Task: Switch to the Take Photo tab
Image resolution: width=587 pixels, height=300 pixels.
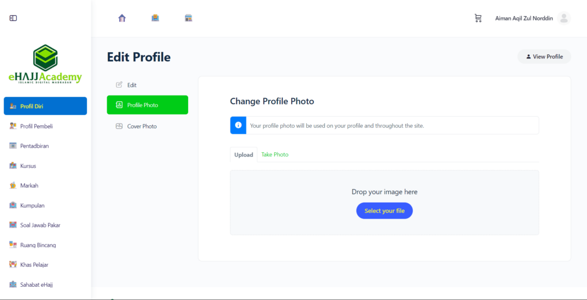Action: (x=275, y=155)
